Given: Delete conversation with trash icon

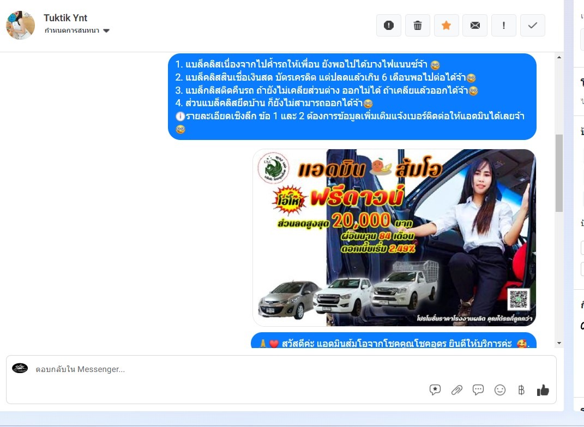Looking at the screenshot, I should (x=418, y=25).
